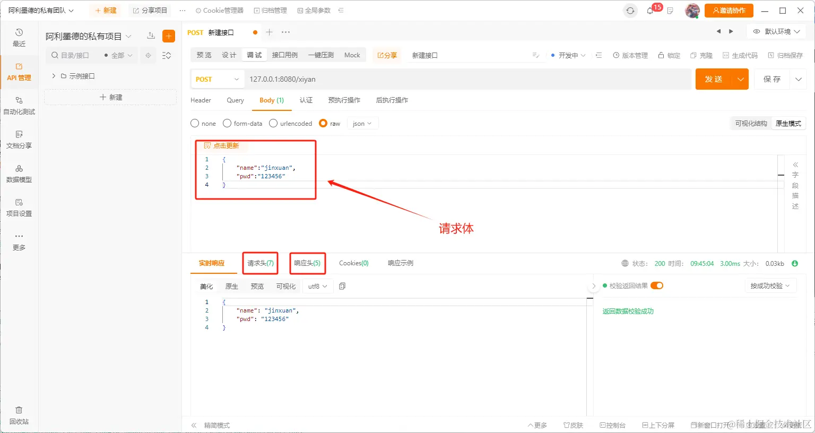
Task: Open the json format dropdown
Action: point(362,123)
